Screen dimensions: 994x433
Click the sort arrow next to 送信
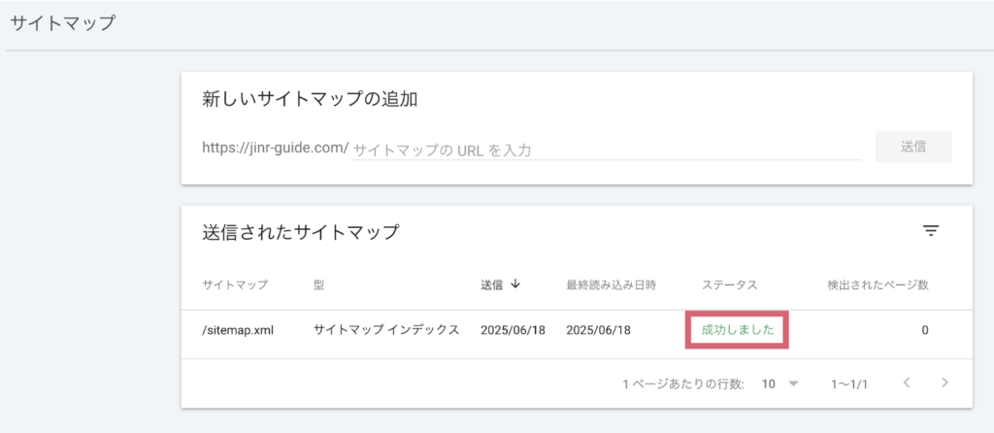(515, 284)
